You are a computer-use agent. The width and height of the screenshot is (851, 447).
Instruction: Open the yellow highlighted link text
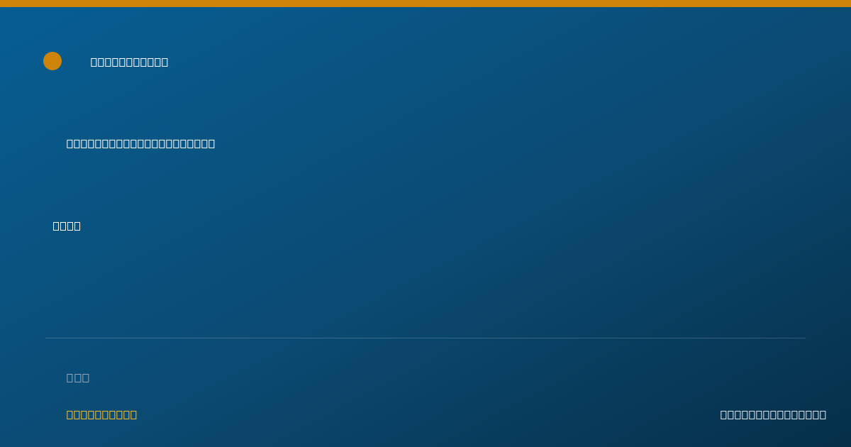[x=101, y=414]
